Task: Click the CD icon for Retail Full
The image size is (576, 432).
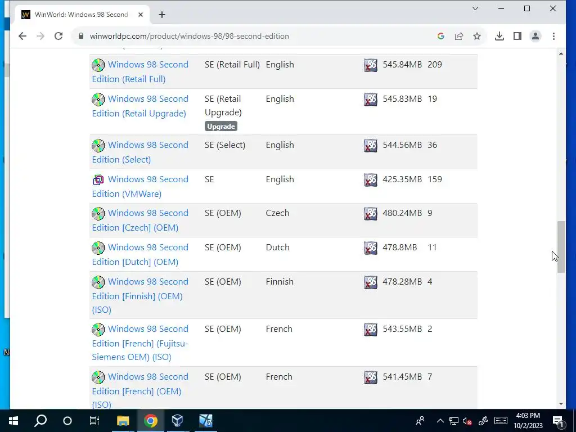Action: (x=98, y=65)
